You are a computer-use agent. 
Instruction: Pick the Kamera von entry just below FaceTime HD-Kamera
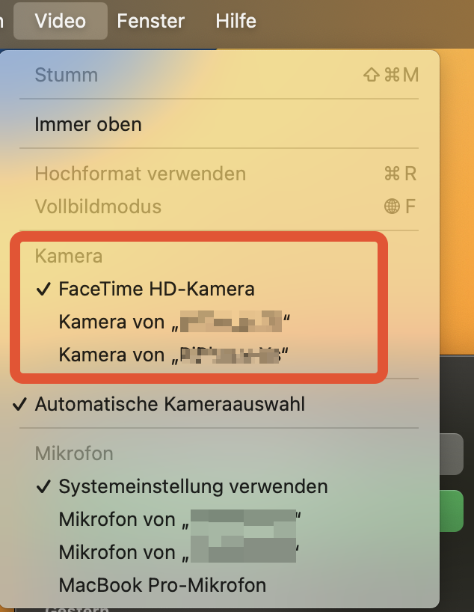tap(173, 322)
